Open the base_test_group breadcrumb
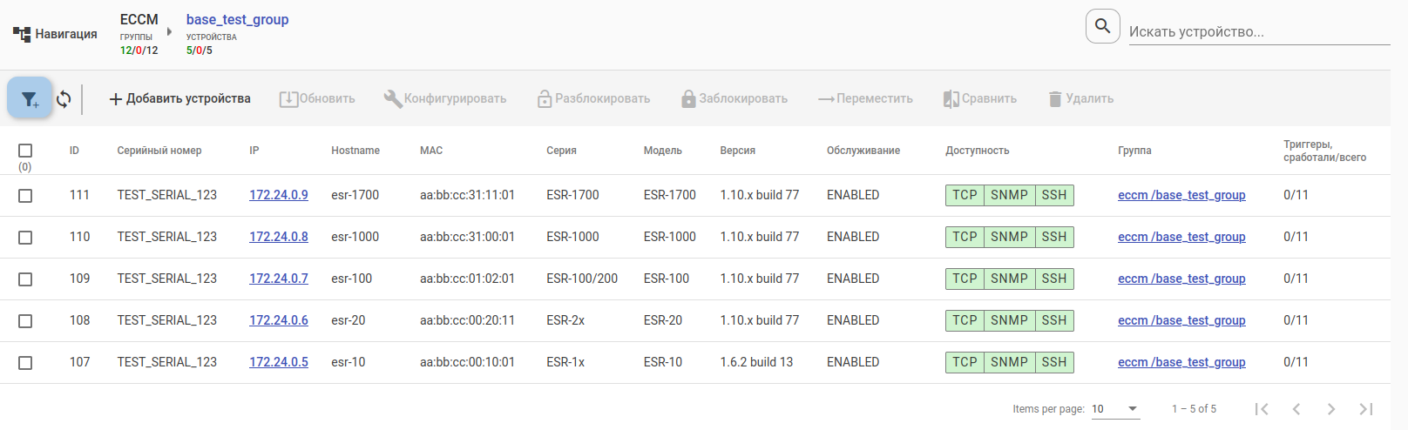The width and height of the screenshot is (1408, 430). coord(237,19)
